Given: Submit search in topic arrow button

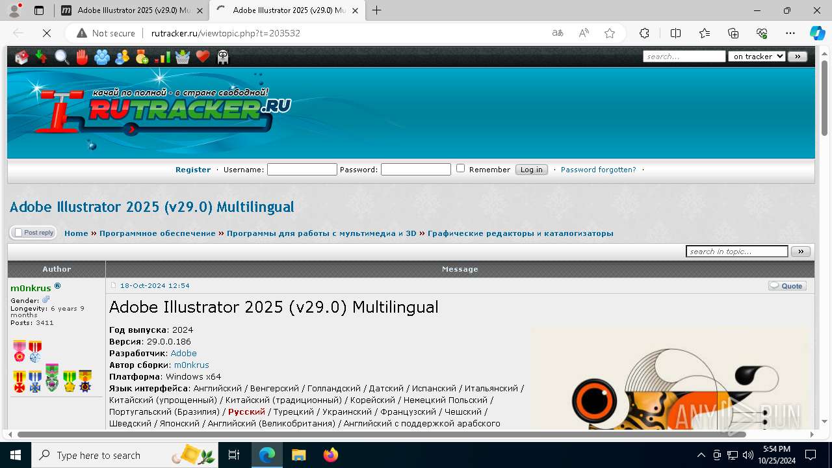Looking at the screenshot, I should coord(801,252).
